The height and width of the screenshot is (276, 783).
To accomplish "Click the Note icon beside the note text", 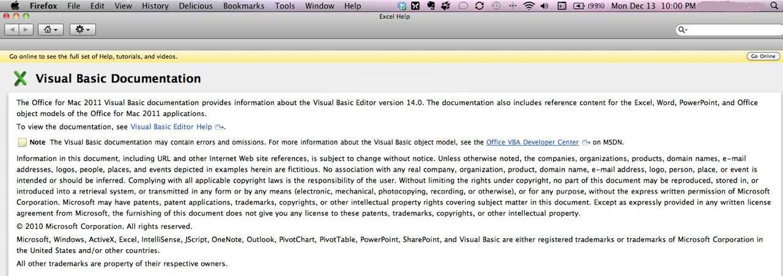I will click(22, 142).
